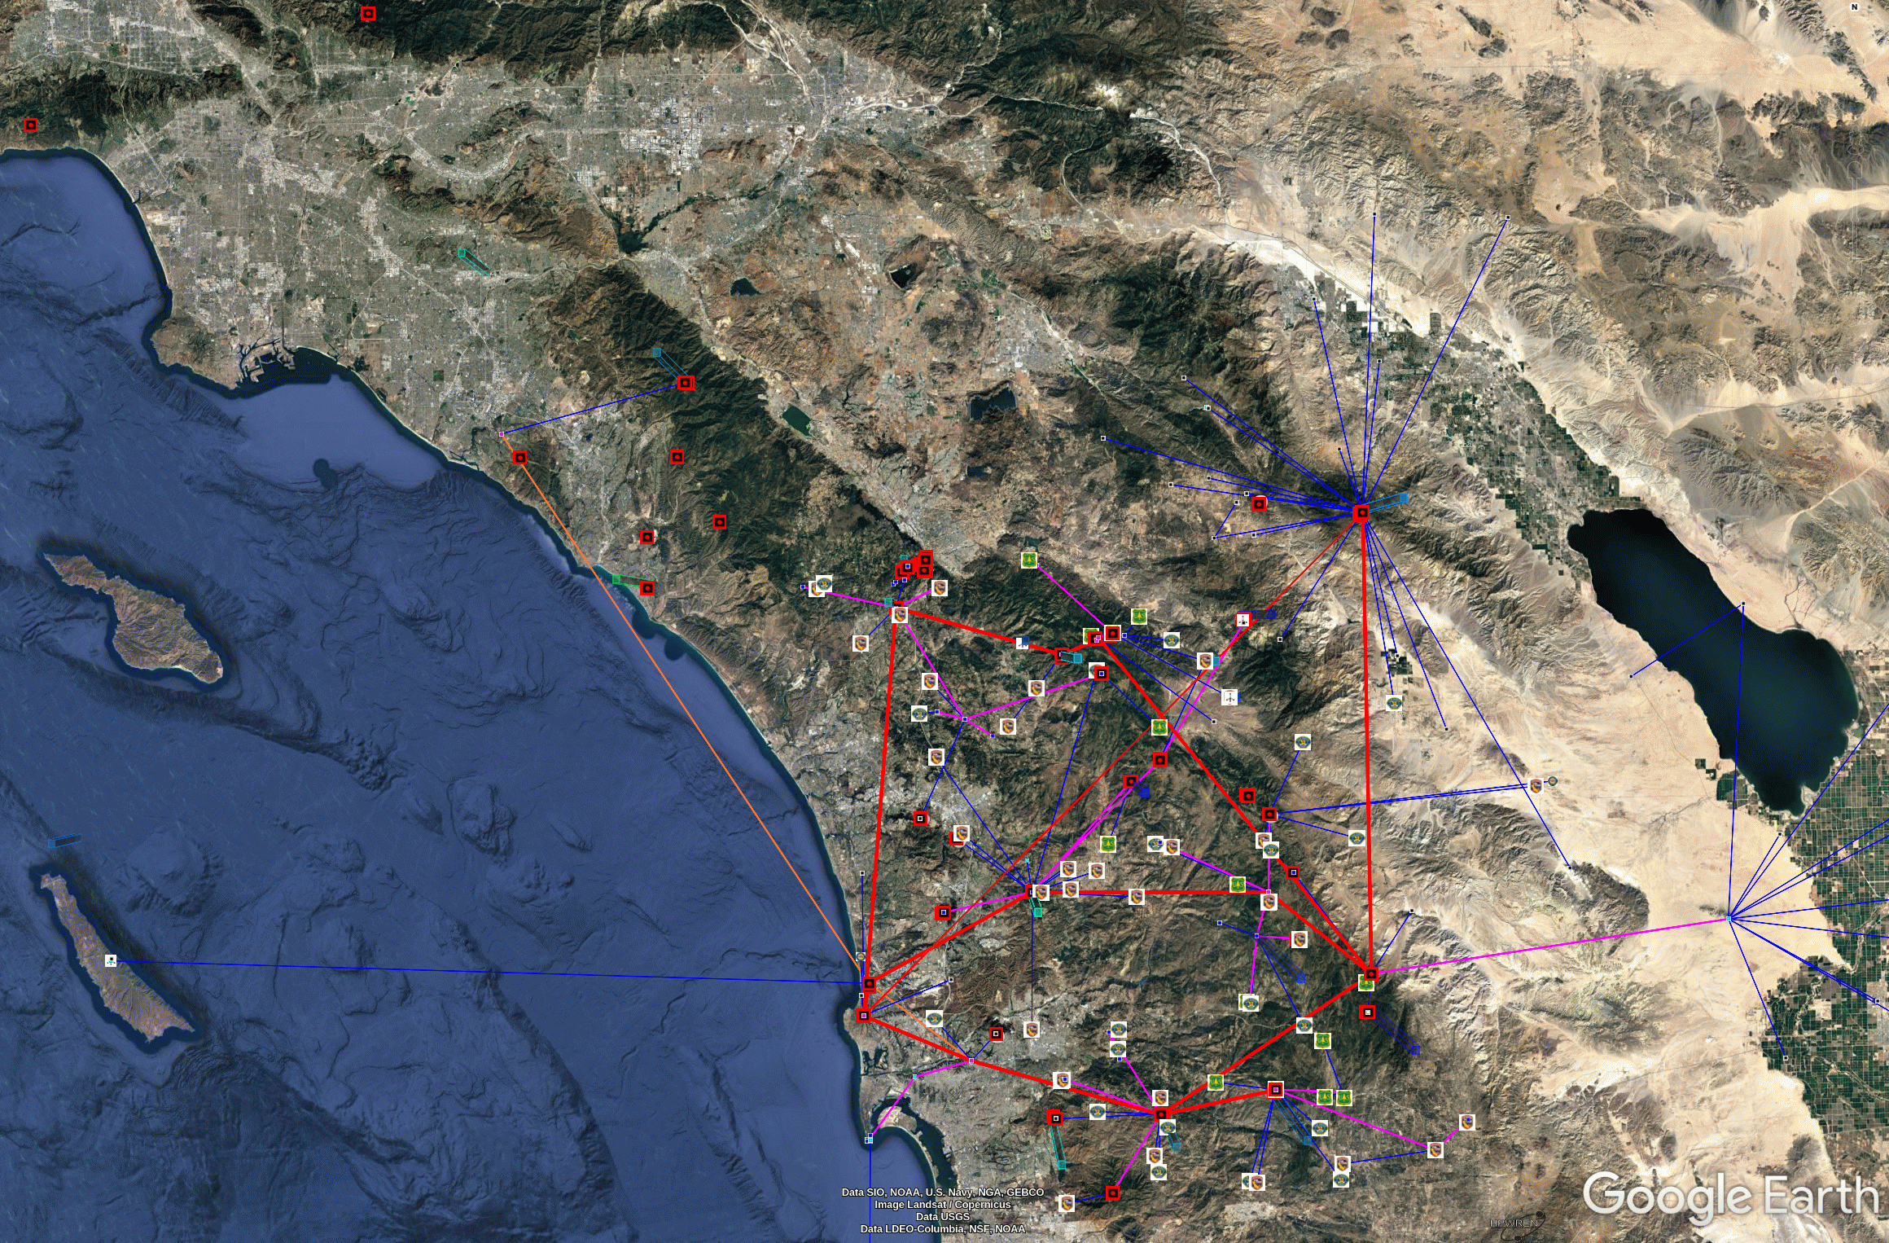This screenshot has width=1889, height=1243.
Task: Click the 'Data USGS' attribution text
Action: click(x=943, y=1217)
